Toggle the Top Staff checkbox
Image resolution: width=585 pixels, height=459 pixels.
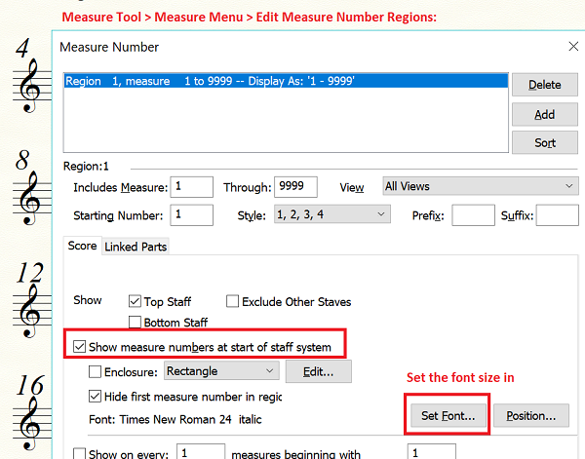pos(136,302)
